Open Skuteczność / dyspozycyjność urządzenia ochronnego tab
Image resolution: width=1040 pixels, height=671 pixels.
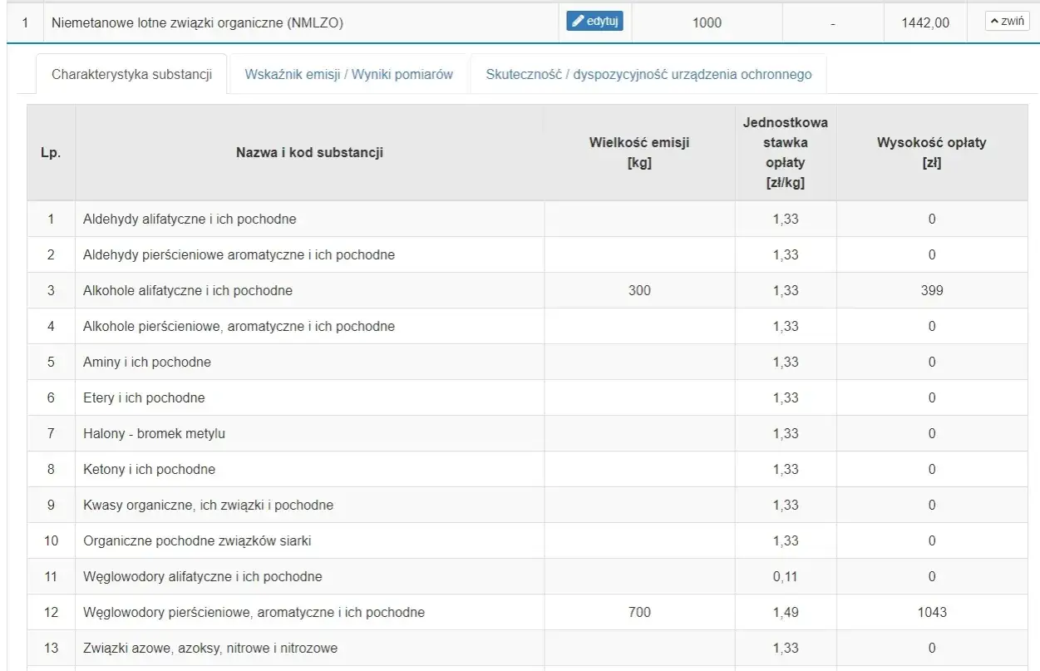648,74
